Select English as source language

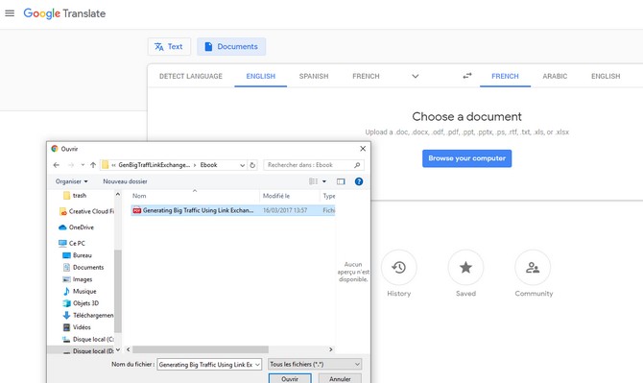(x=261, y=76)
